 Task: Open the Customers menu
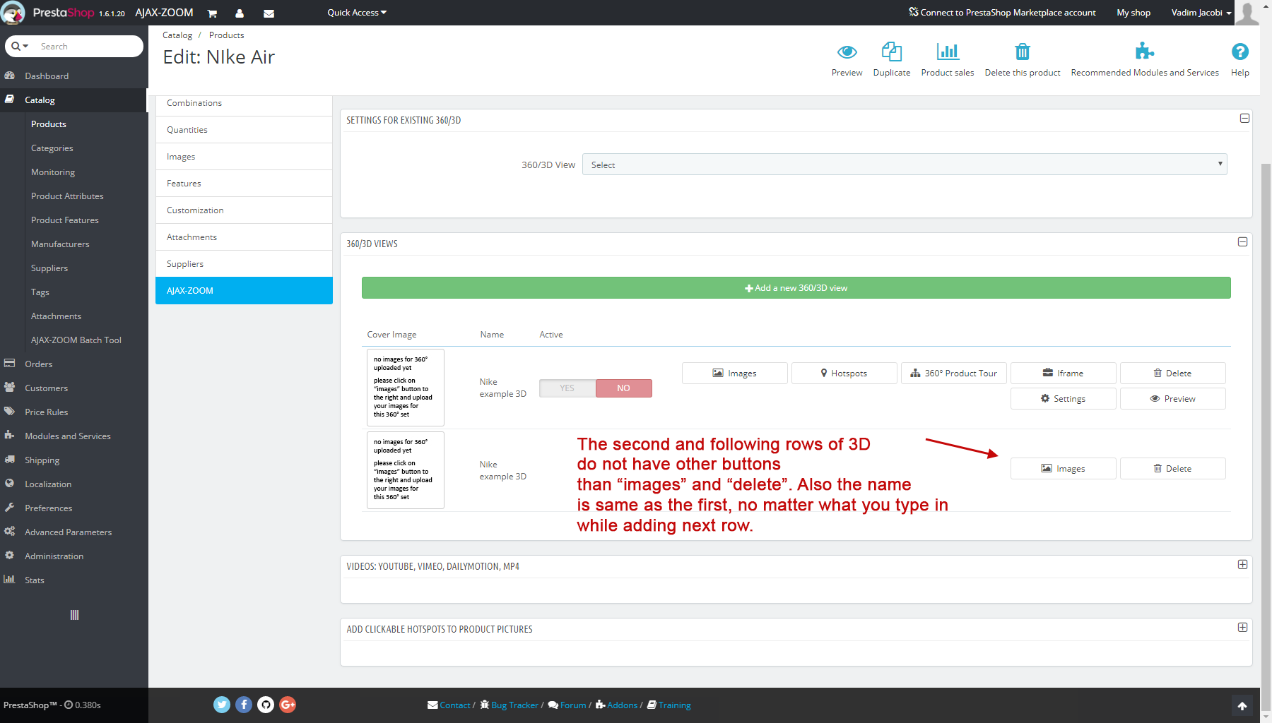(x=73, y=388)
